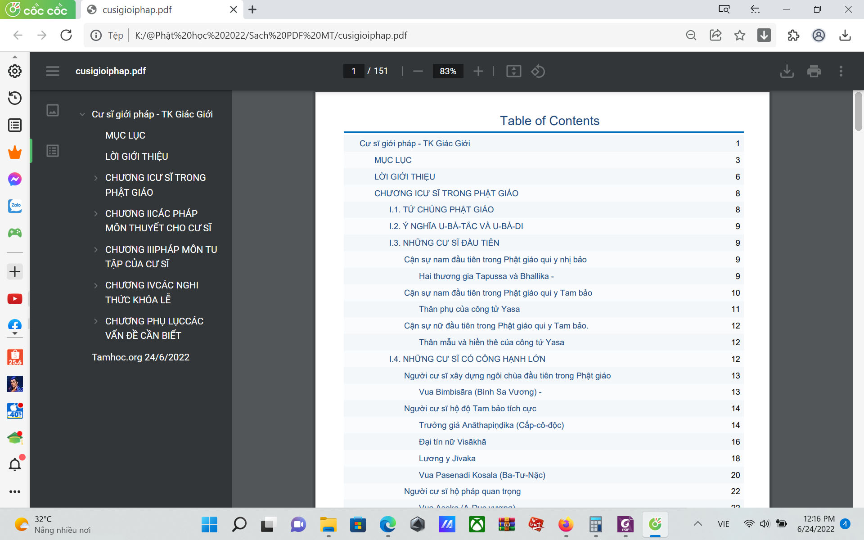Download the PDF from viewer toolbar

coord(787,71)
